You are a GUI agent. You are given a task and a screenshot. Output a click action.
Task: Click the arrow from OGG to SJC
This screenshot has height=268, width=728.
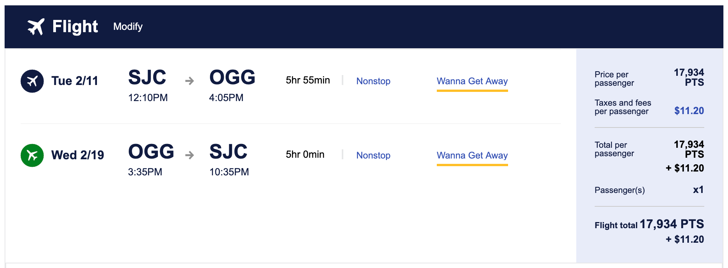[x=189, y=155]
